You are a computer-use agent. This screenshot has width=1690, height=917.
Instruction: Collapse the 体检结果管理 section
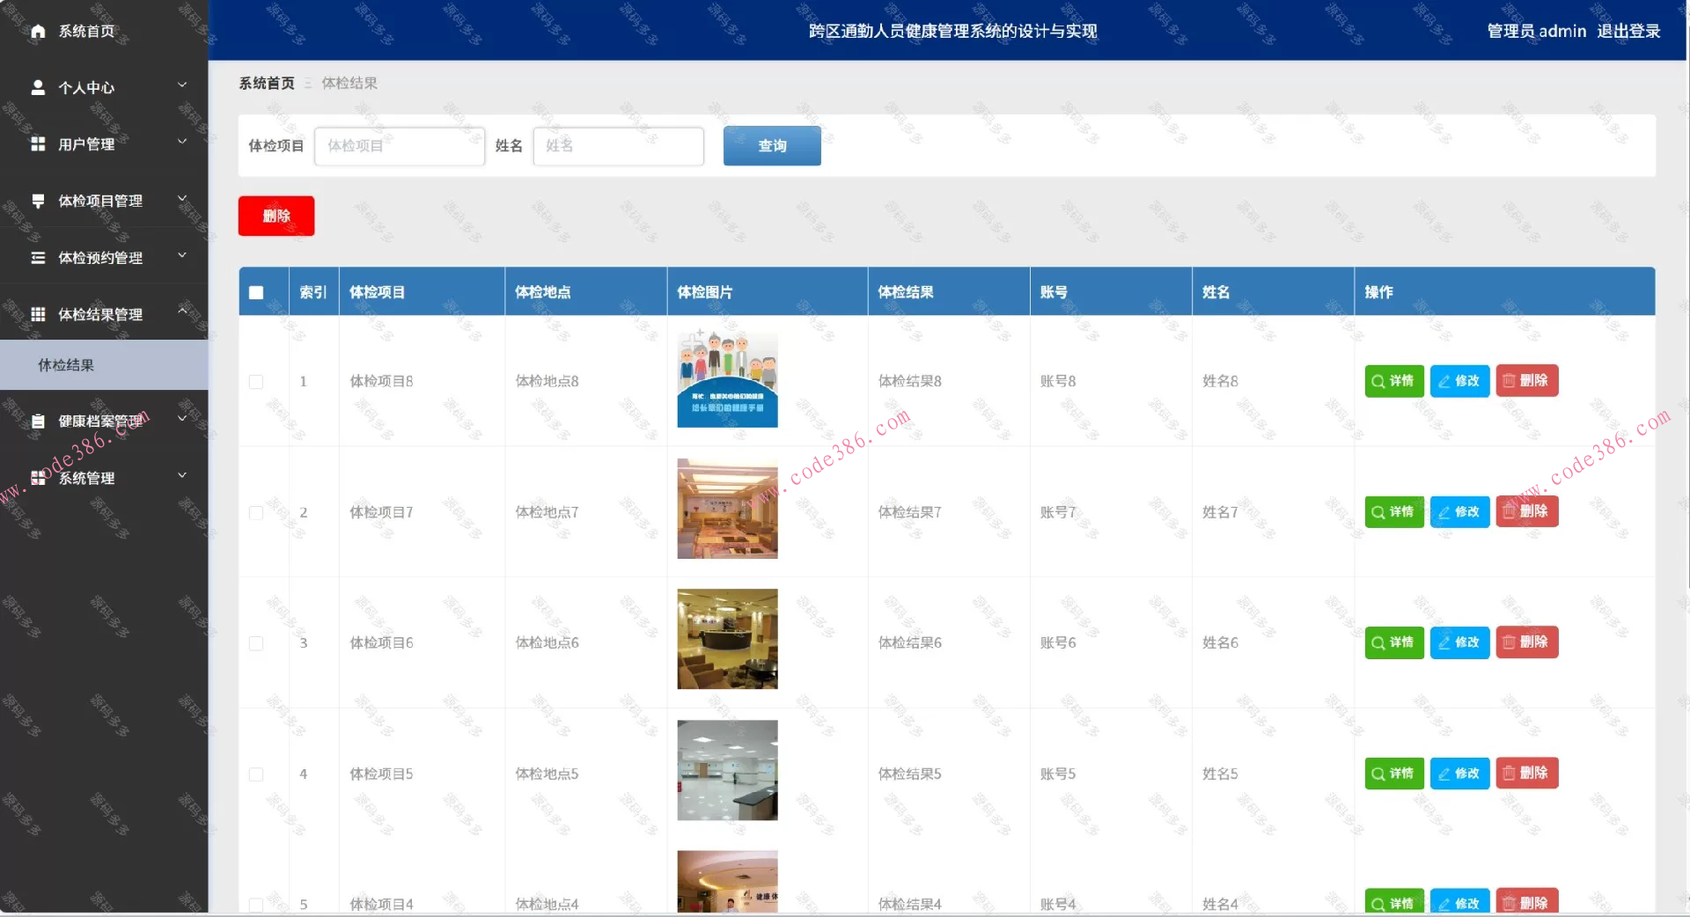[182, 310]
